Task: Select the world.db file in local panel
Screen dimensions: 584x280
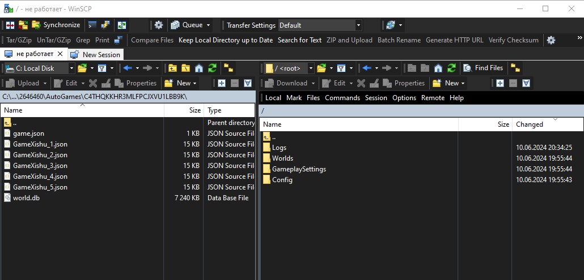Action: click(26, 198)
